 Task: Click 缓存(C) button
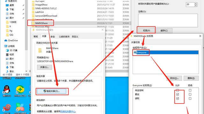(x=164, y=31)
